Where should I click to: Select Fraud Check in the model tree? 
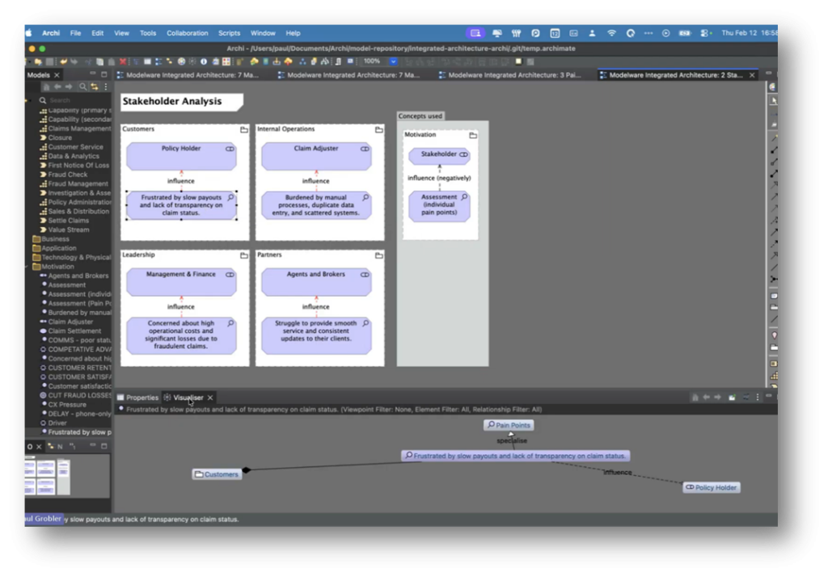(68, 175)
